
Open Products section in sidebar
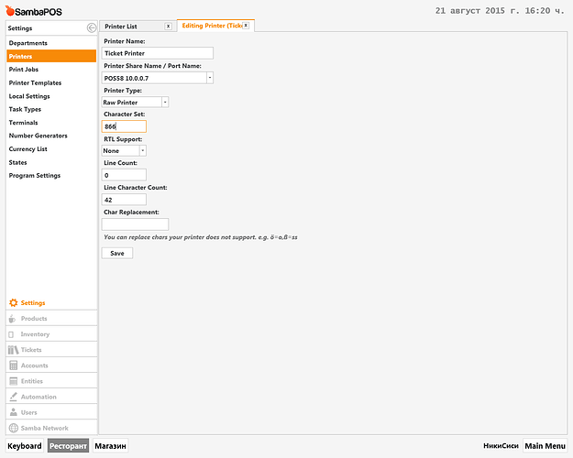click(x=51, y=319)
